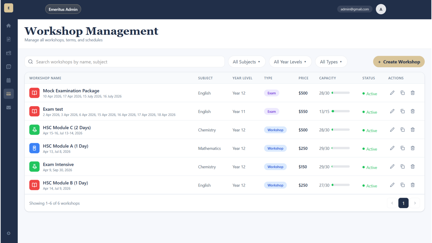The height and width of the screenshot is (243, 432).
Task: Open settings gear at sidebar bottom
Action: 9,233
